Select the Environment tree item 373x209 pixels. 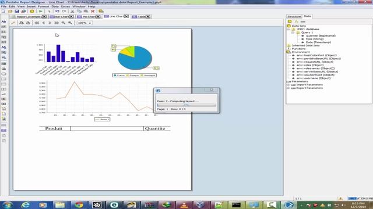click(x=301, y=52)
